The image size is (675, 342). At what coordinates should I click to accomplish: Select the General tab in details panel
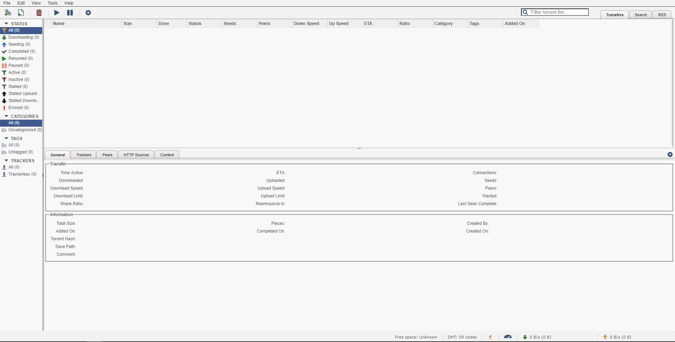pos(58,155)
